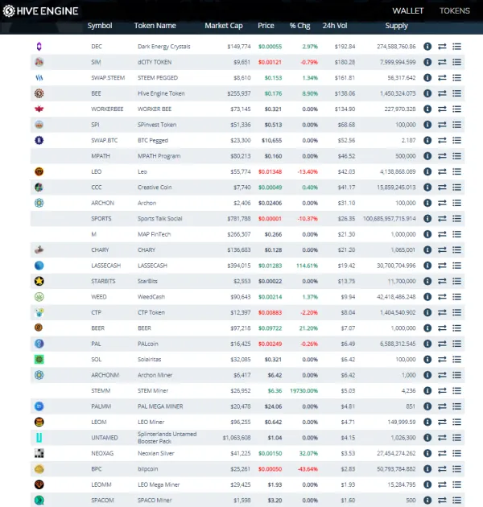Open list icon for SWAP.BTC row

coord(456,140)
